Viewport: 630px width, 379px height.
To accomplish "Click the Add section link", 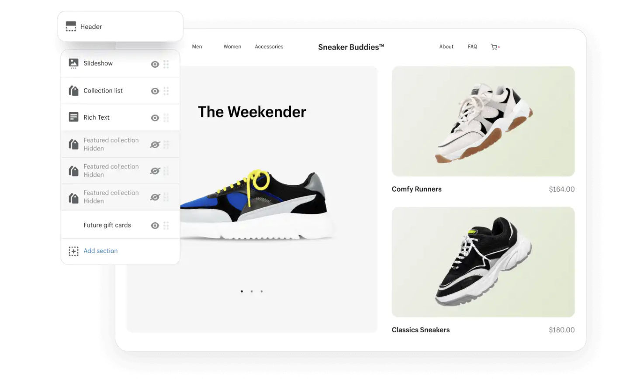I will click(100, 251).
